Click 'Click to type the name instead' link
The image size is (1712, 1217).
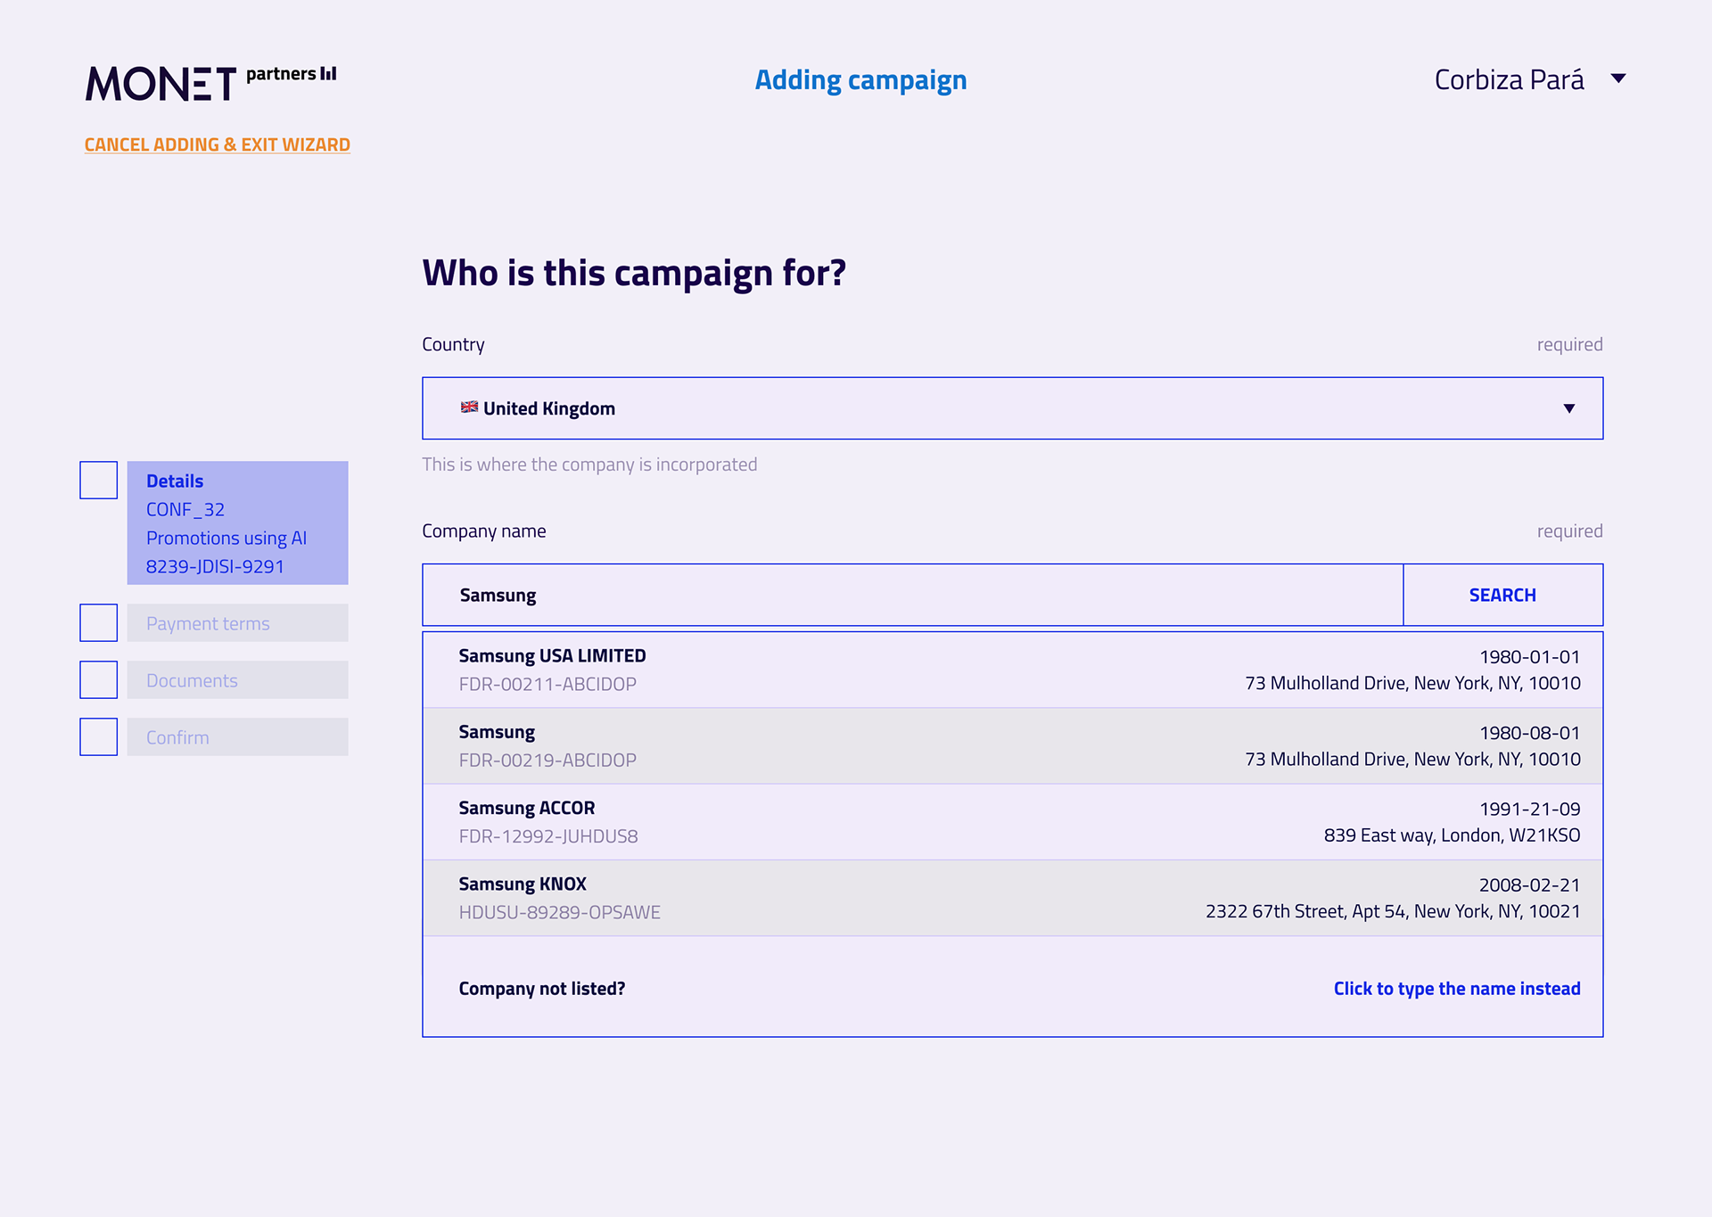[1457, 989]
